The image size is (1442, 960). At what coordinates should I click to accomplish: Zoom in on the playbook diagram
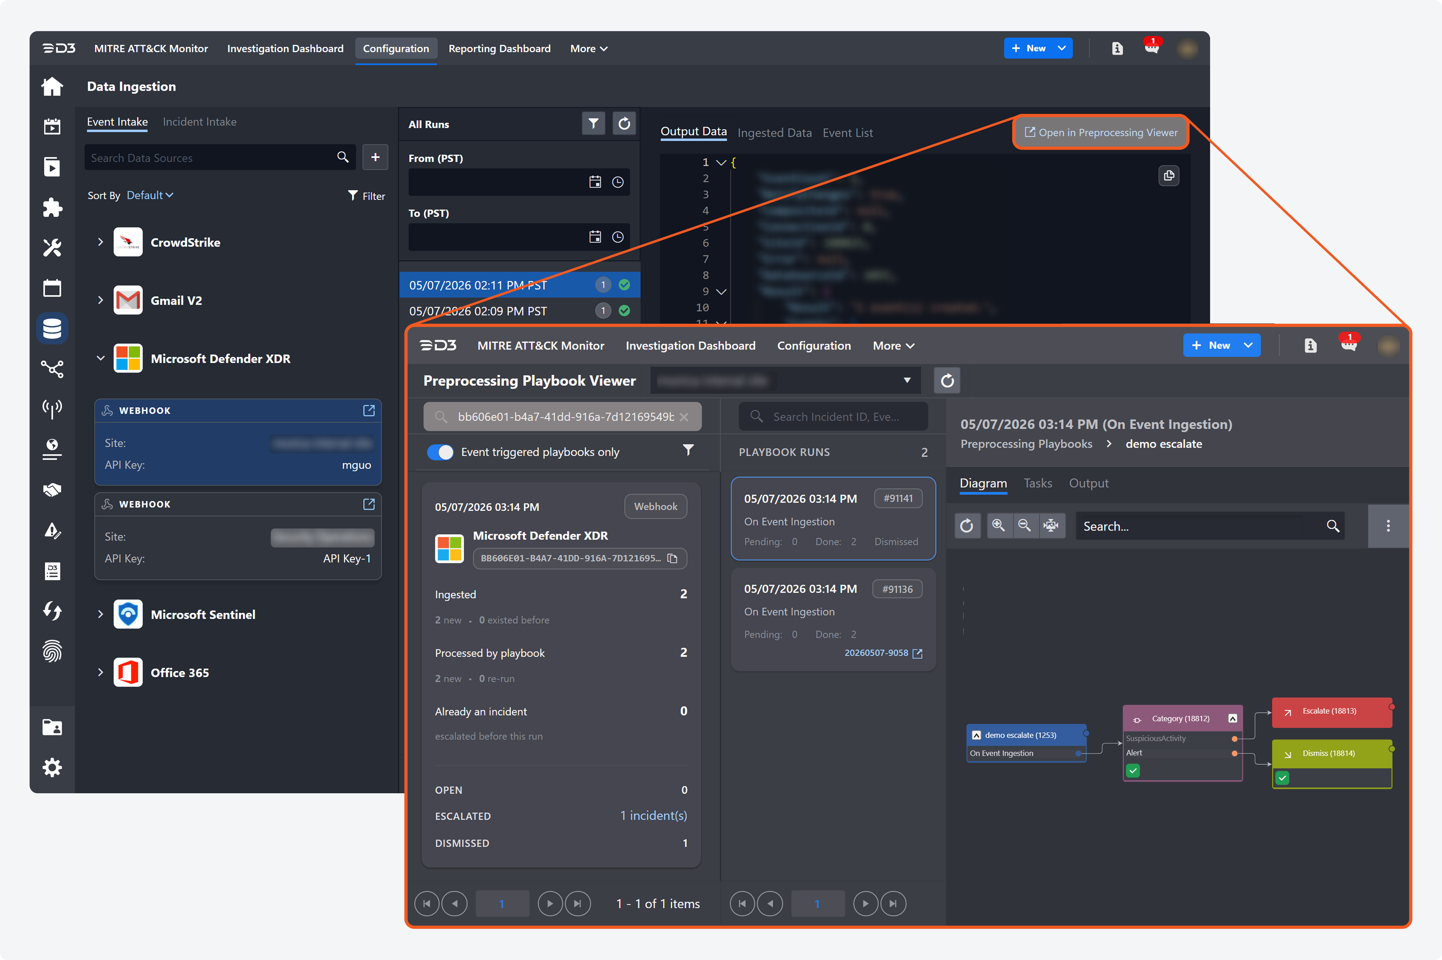(x=998, y=525)
